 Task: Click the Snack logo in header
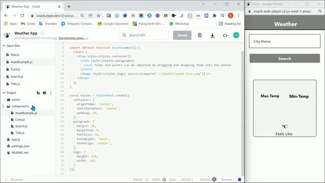[x=7, y=35]
